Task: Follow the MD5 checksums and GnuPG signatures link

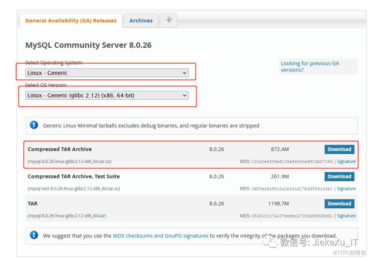Action: [x=160, y=236]
